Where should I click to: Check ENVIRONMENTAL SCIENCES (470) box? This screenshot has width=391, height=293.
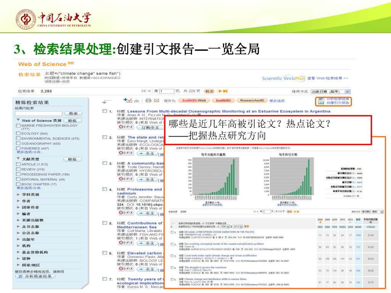click(x=18, y=138)
